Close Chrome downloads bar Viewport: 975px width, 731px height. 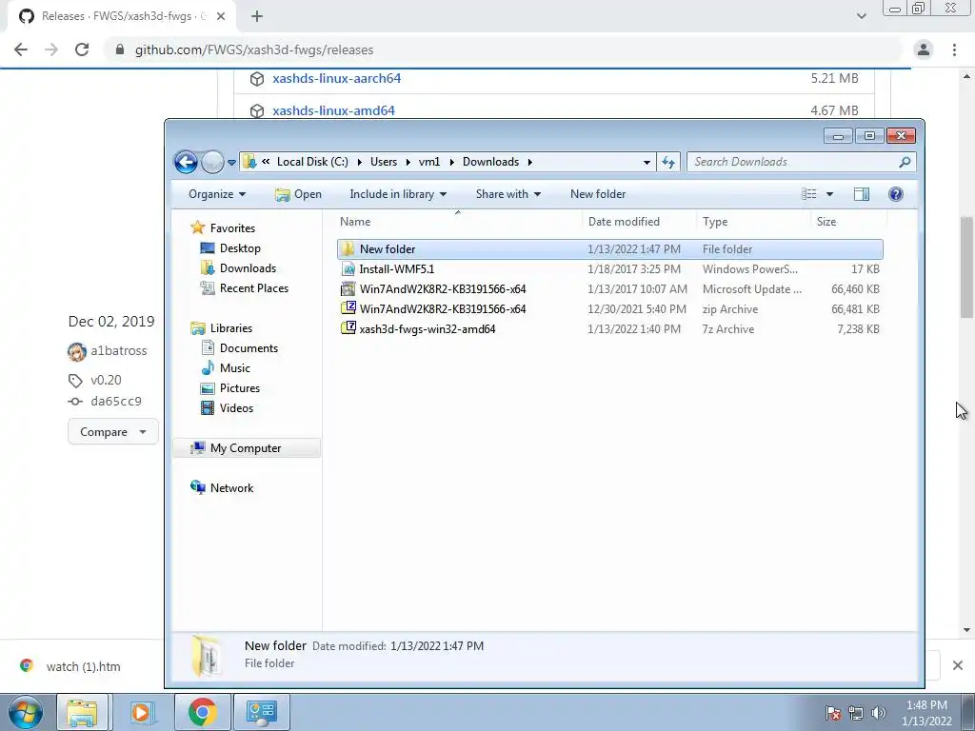click(x=958, y=665)
